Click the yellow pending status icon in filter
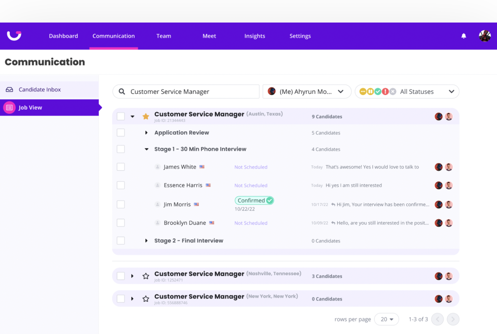The height and width of the screenshot is (334, 497). point(363,92)
